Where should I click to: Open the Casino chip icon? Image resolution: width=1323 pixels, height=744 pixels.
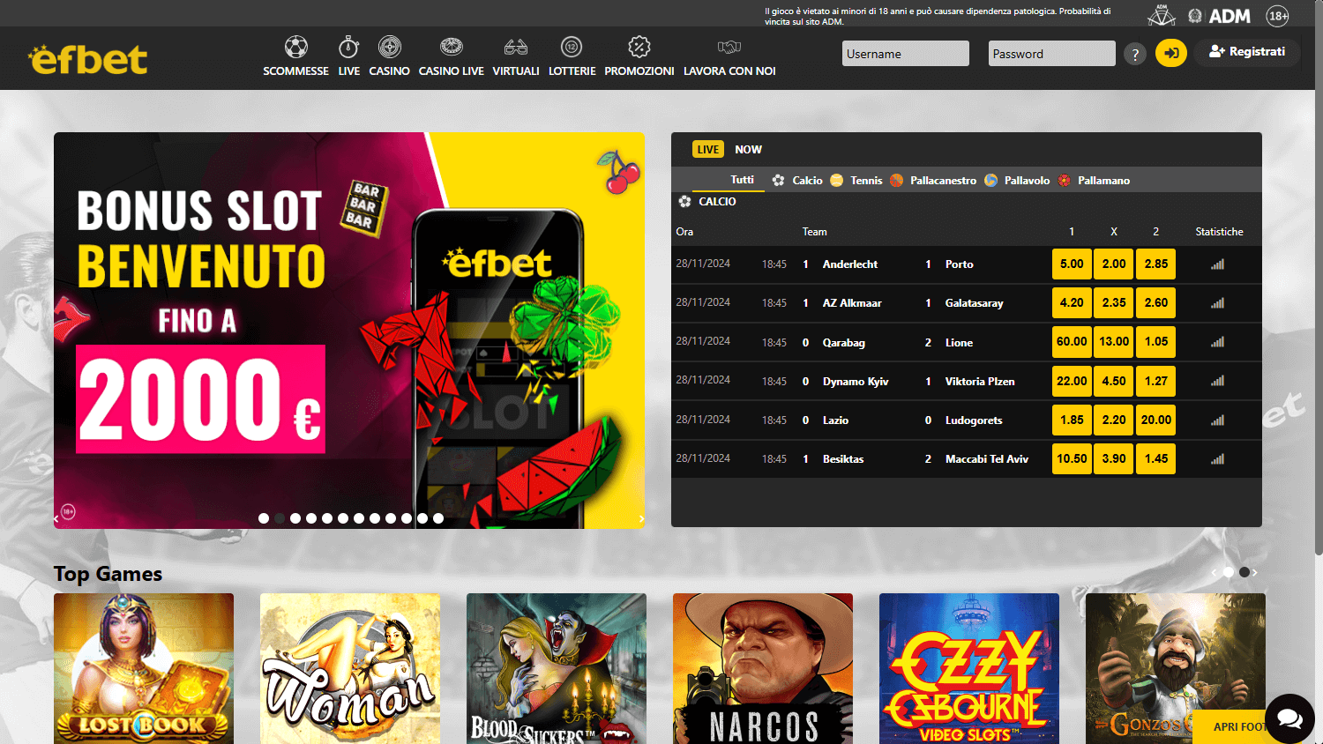tap(390, 47)
